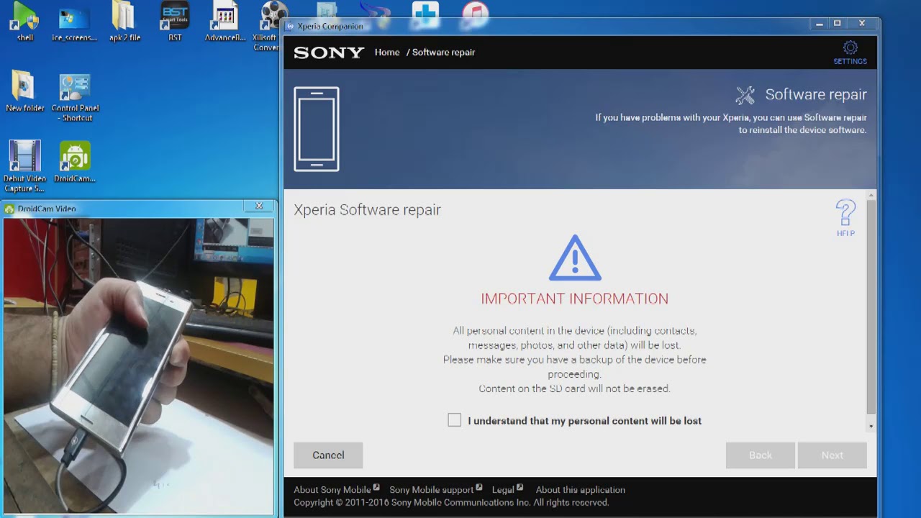Click the greyed-out Back button
The height and width of the screenshot is (518, 921).
click(760, 455)
